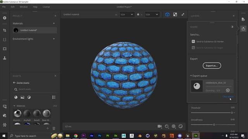Select the Base Material thumbnail
Screen dimensions: 248x139
pos(46,113)
